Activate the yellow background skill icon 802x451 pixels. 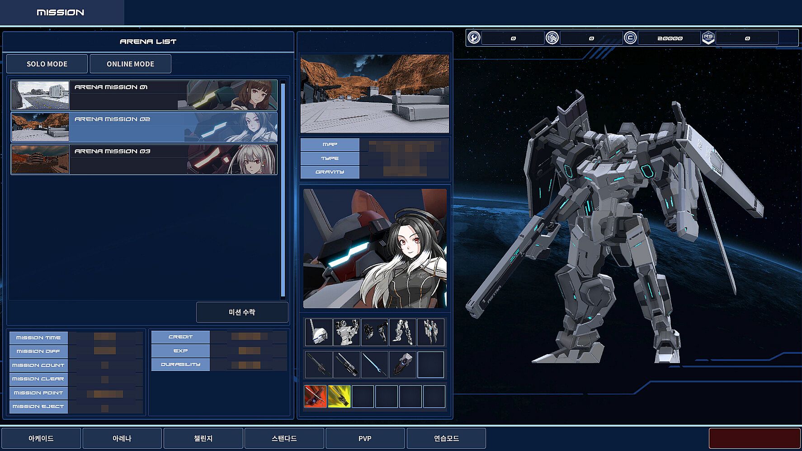pyautogui.click(x=339, y=397)
